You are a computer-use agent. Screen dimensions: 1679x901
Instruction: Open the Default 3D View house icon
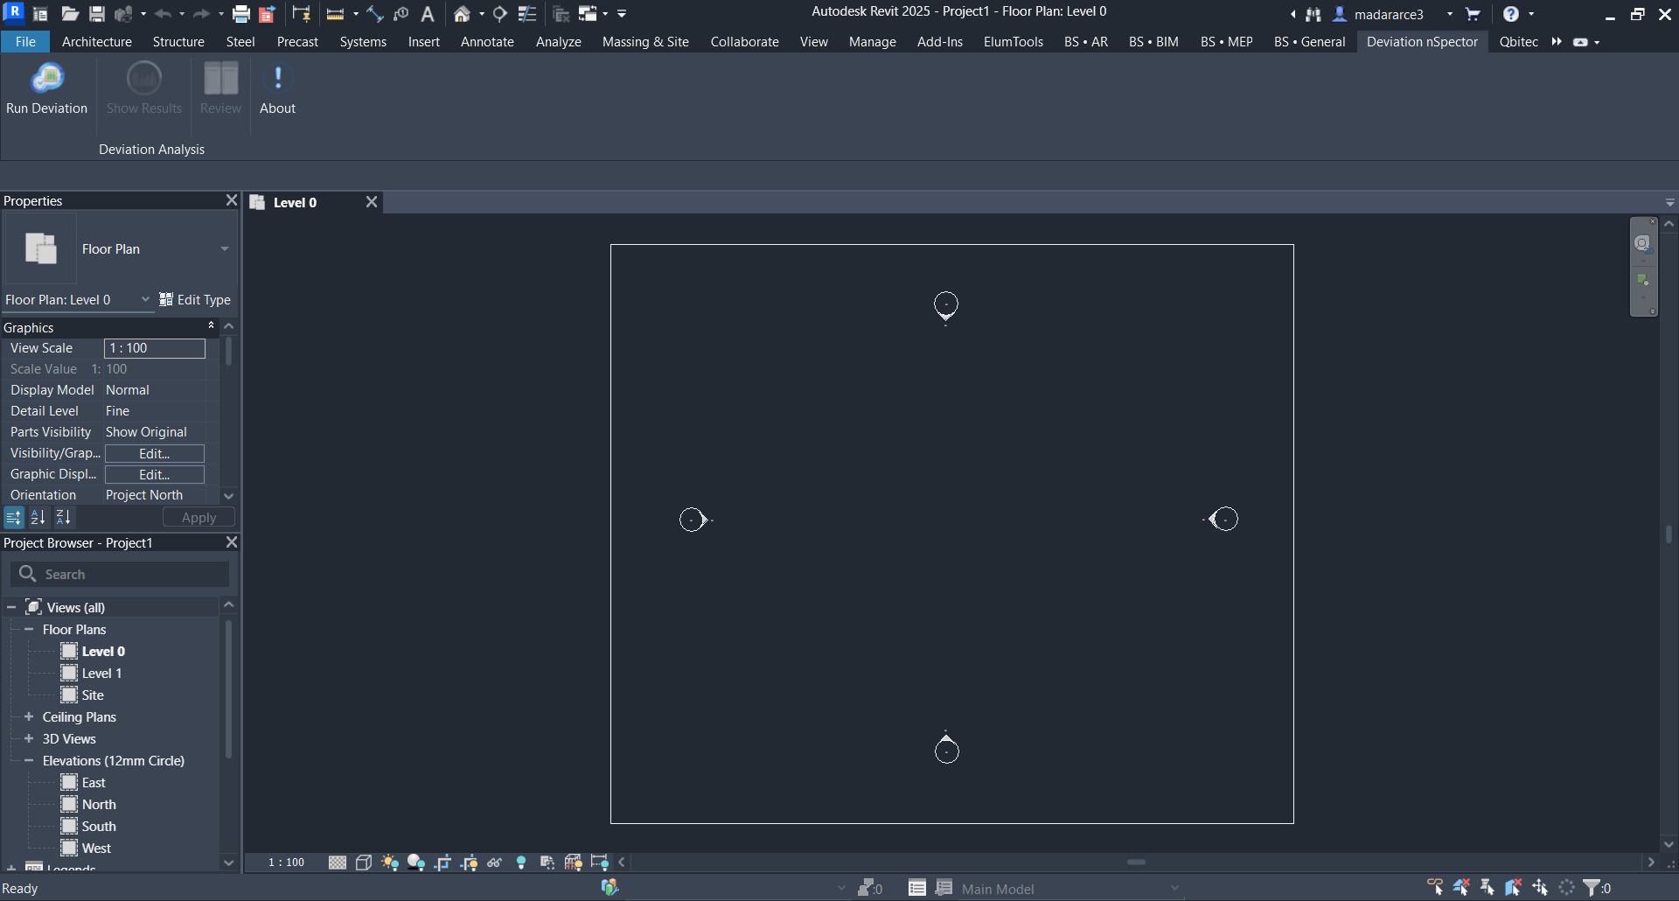point(462,14)
